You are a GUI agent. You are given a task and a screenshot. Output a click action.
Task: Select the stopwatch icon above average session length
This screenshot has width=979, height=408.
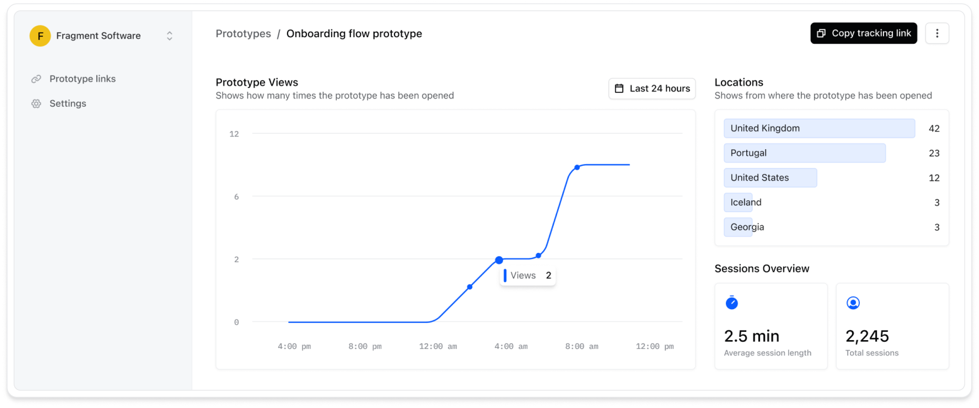[x=732, y=303]
